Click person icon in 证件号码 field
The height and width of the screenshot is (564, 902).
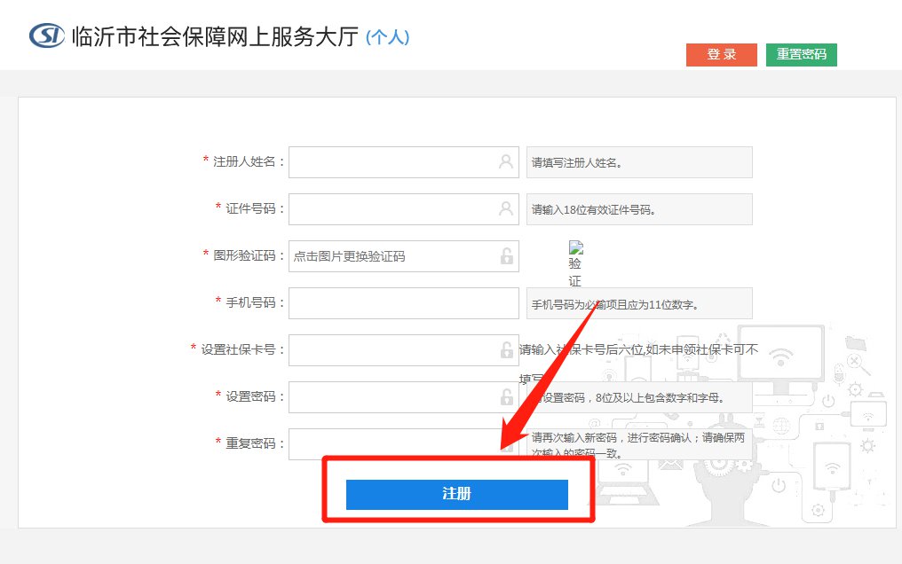coord(506,209)
